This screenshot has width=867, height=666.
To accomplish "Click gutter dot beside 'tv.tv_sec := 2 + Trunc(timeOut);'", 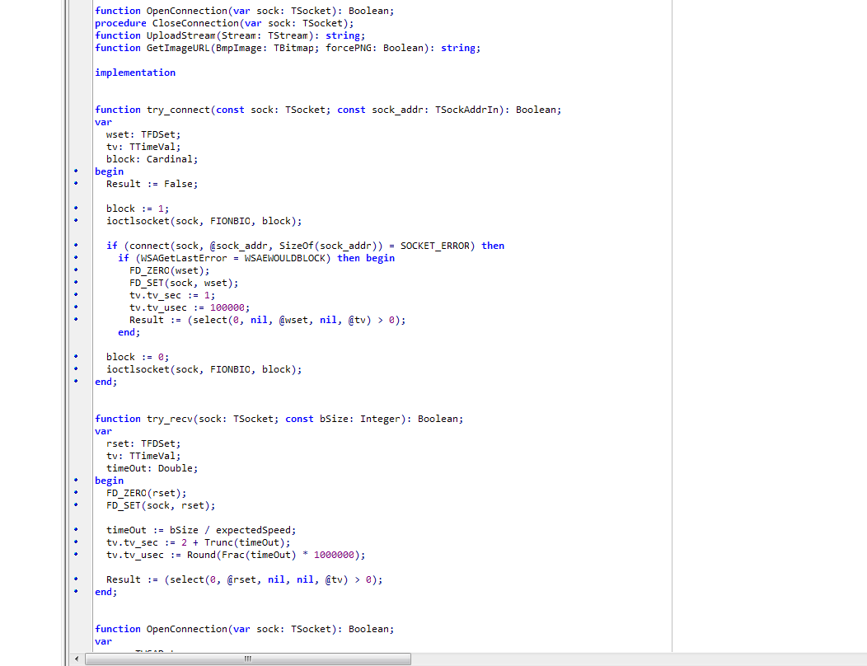I will [x=77, y=542].
